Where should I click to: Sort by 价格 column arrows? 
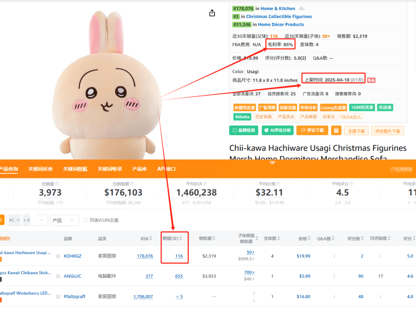pos(309,238)
